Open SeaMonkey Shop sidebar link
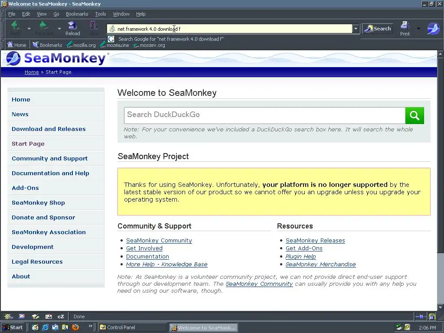This screenshot has height=333, width=444. pyautogui.click(x=38, y=202)
